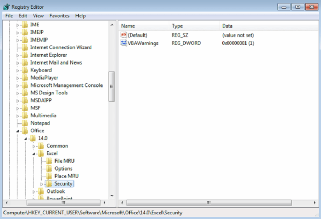Click the tree pane scroll down arrow
The width and height of the screenshot is (321, 219).
(112, 196)
